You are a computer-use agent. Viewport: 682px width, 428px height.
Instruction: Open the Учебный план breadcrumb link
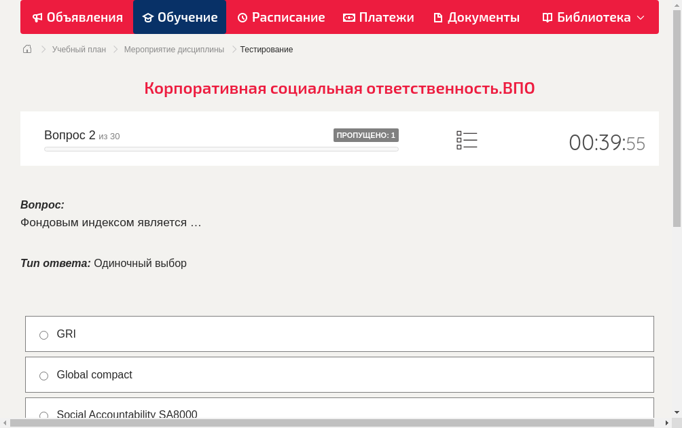tap(78, 49)
